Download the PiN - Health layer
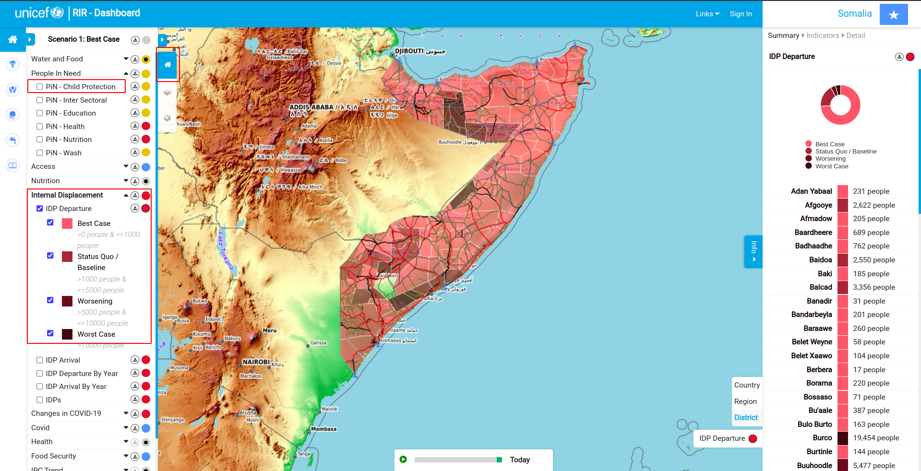This screenshot has height=471, width=921. coord(135,126)
